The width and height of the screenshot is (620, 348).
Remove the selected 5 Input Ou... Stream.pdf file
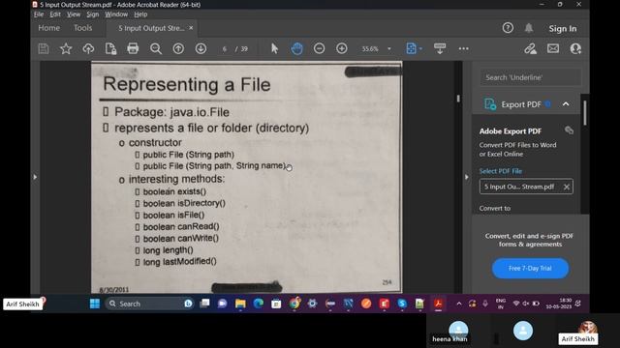pyautogui.click(x=566, y=187)
